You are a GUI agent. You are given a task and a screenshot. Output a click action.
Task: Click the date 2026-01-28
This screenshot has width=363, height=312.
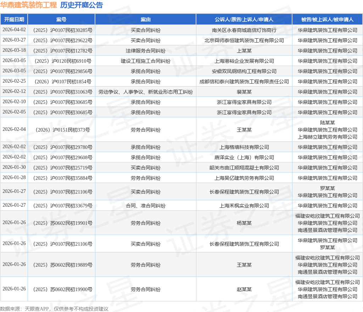[x=14, y=178]
